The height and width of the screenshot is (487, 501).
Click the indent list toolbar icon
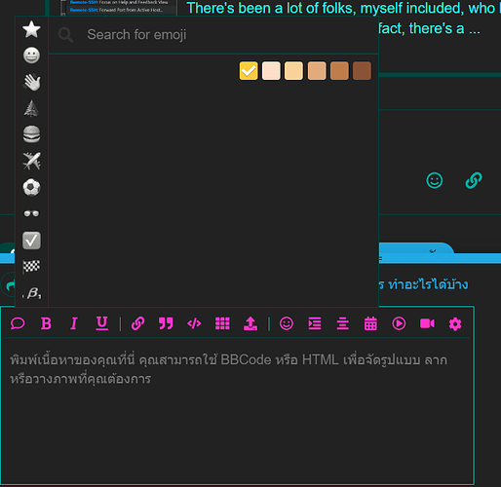315,323
